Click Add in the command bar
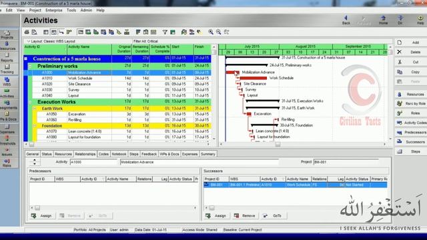 tap(411, 43)
